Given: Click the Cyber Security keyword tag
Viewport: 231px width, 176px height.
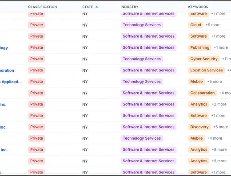Looking at the screenshot, I should click(x=204, y=59).
